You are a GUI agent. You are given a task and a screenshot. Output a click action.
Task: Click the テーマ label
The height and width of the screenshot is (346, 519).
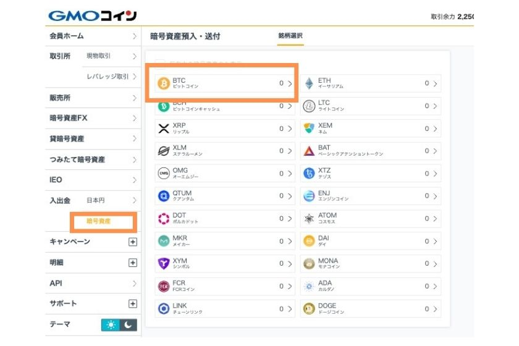coord(60,324)
